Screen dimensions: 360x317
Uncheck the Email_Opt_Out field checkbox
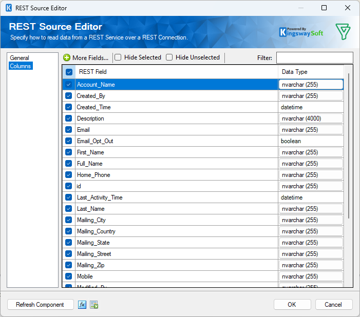pyautogui.click(x=68, y=141)
